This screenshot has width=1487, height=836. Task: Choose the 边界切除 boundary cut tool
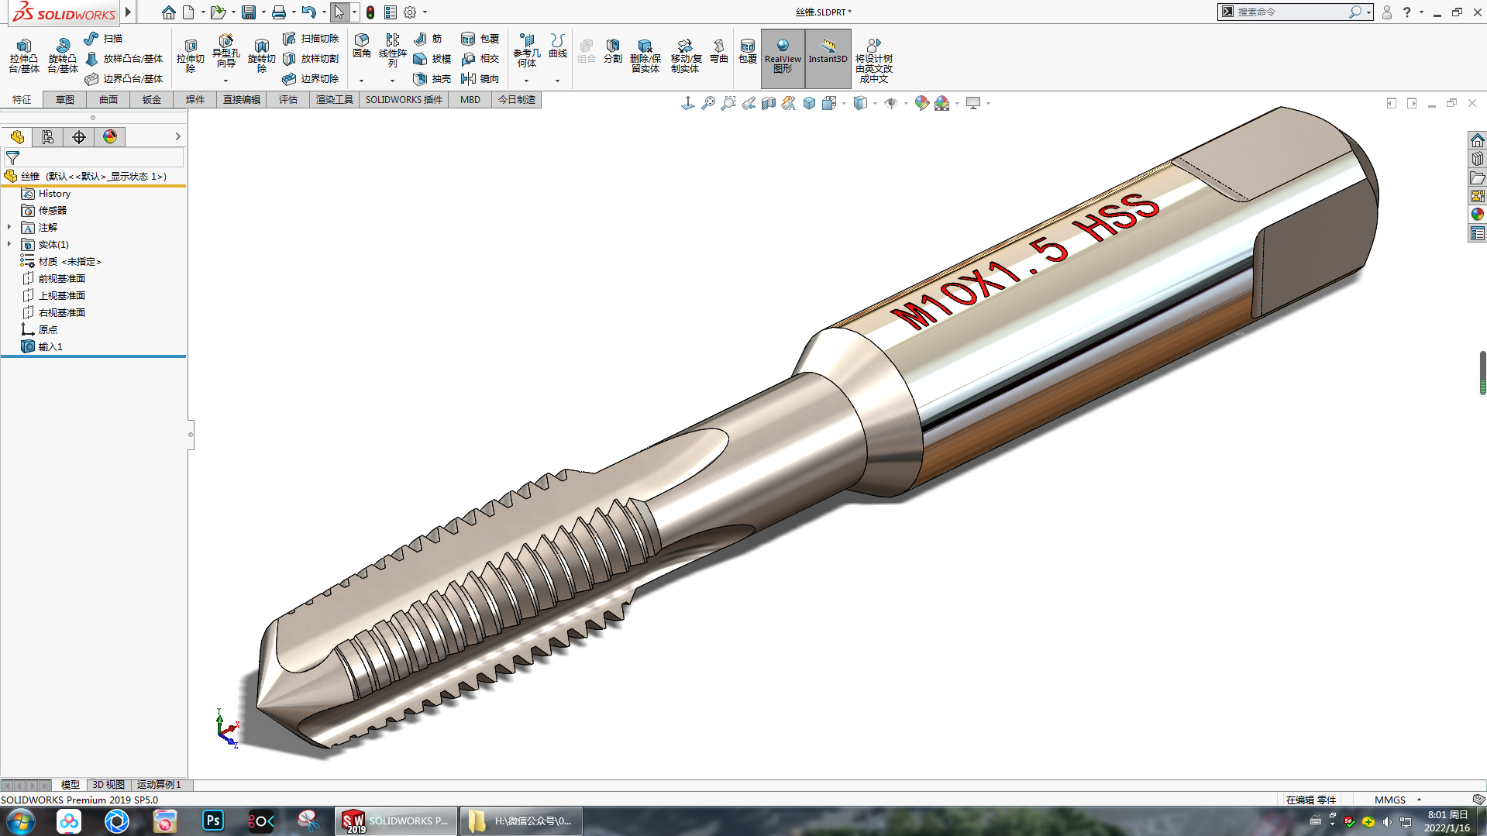click(311, 78)
